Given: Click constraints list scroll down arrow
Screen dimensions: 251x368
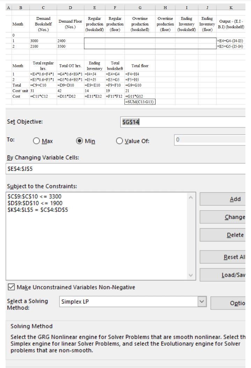Looking at the screenshot, I should point(191,275).
